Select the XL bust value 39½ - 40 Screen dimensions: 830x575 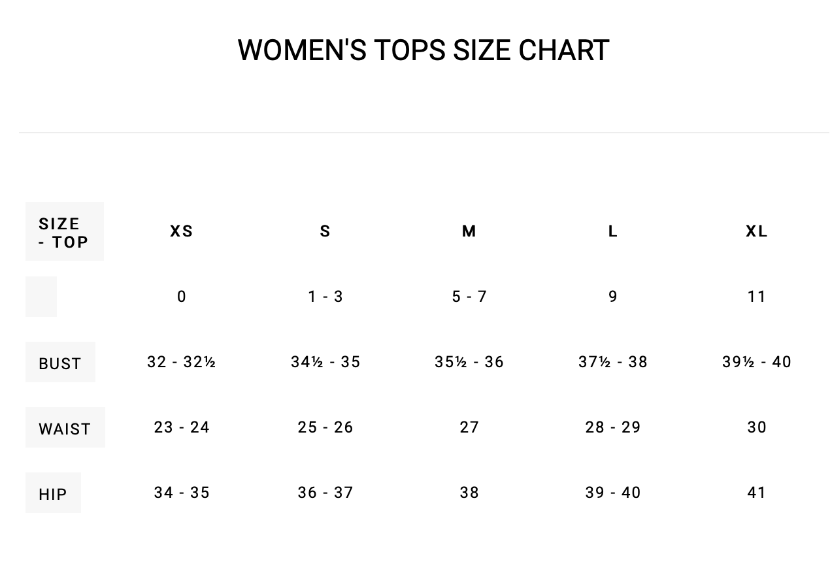click(x=757, y=362)
